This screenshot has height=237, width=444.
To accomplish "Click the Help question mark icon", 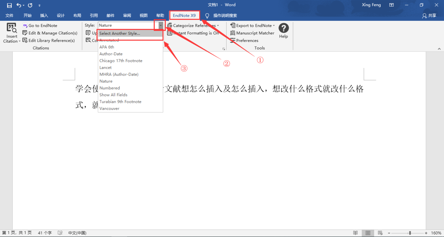I will point(284,28).
